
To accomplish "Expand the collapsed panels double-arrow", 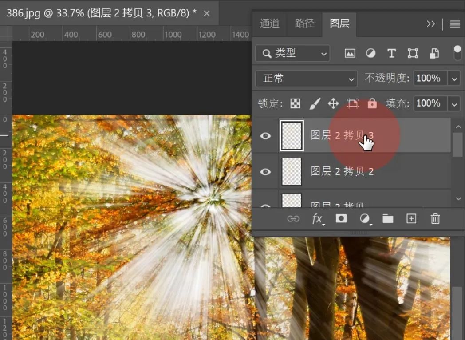I will coord(431,24).
